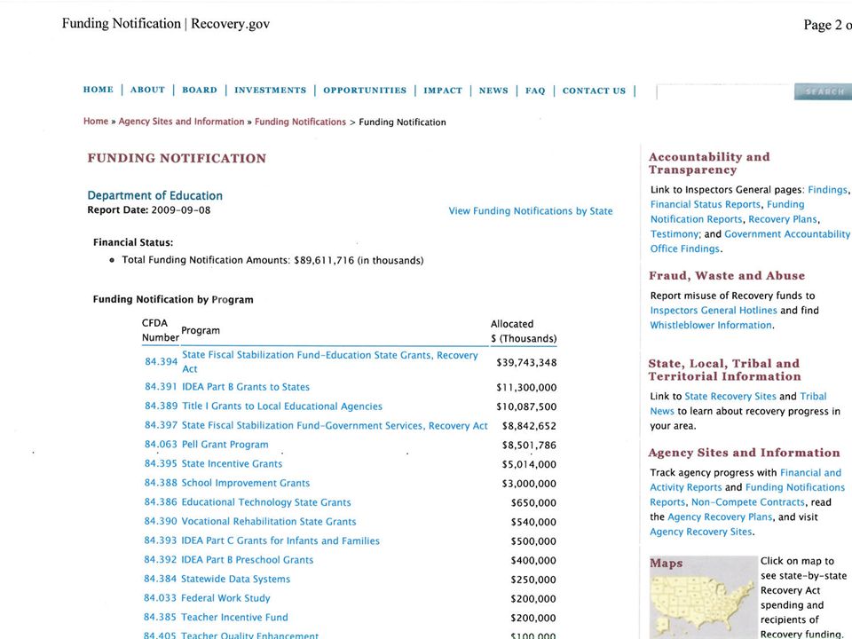Open IDEA Part B Preschool Grants link
The width and height of the screenshot is (852, 639).
click(248, 560)
